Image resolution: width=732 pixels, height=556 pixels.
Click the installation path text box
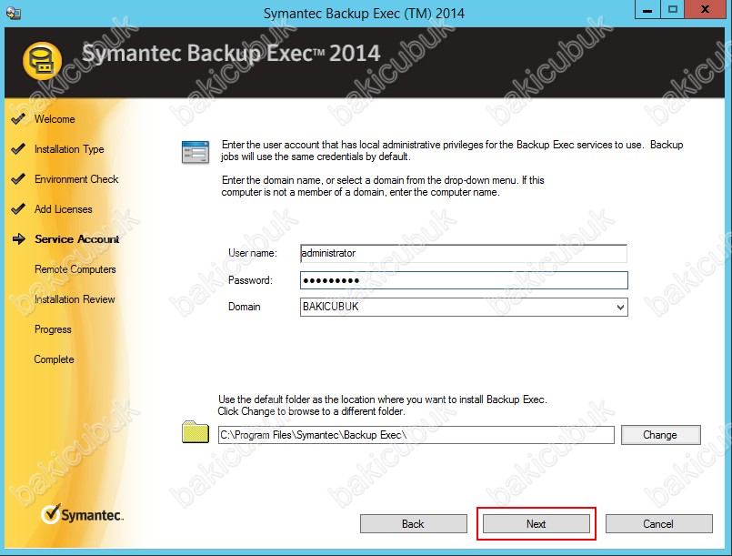click(x=416, y=435)
